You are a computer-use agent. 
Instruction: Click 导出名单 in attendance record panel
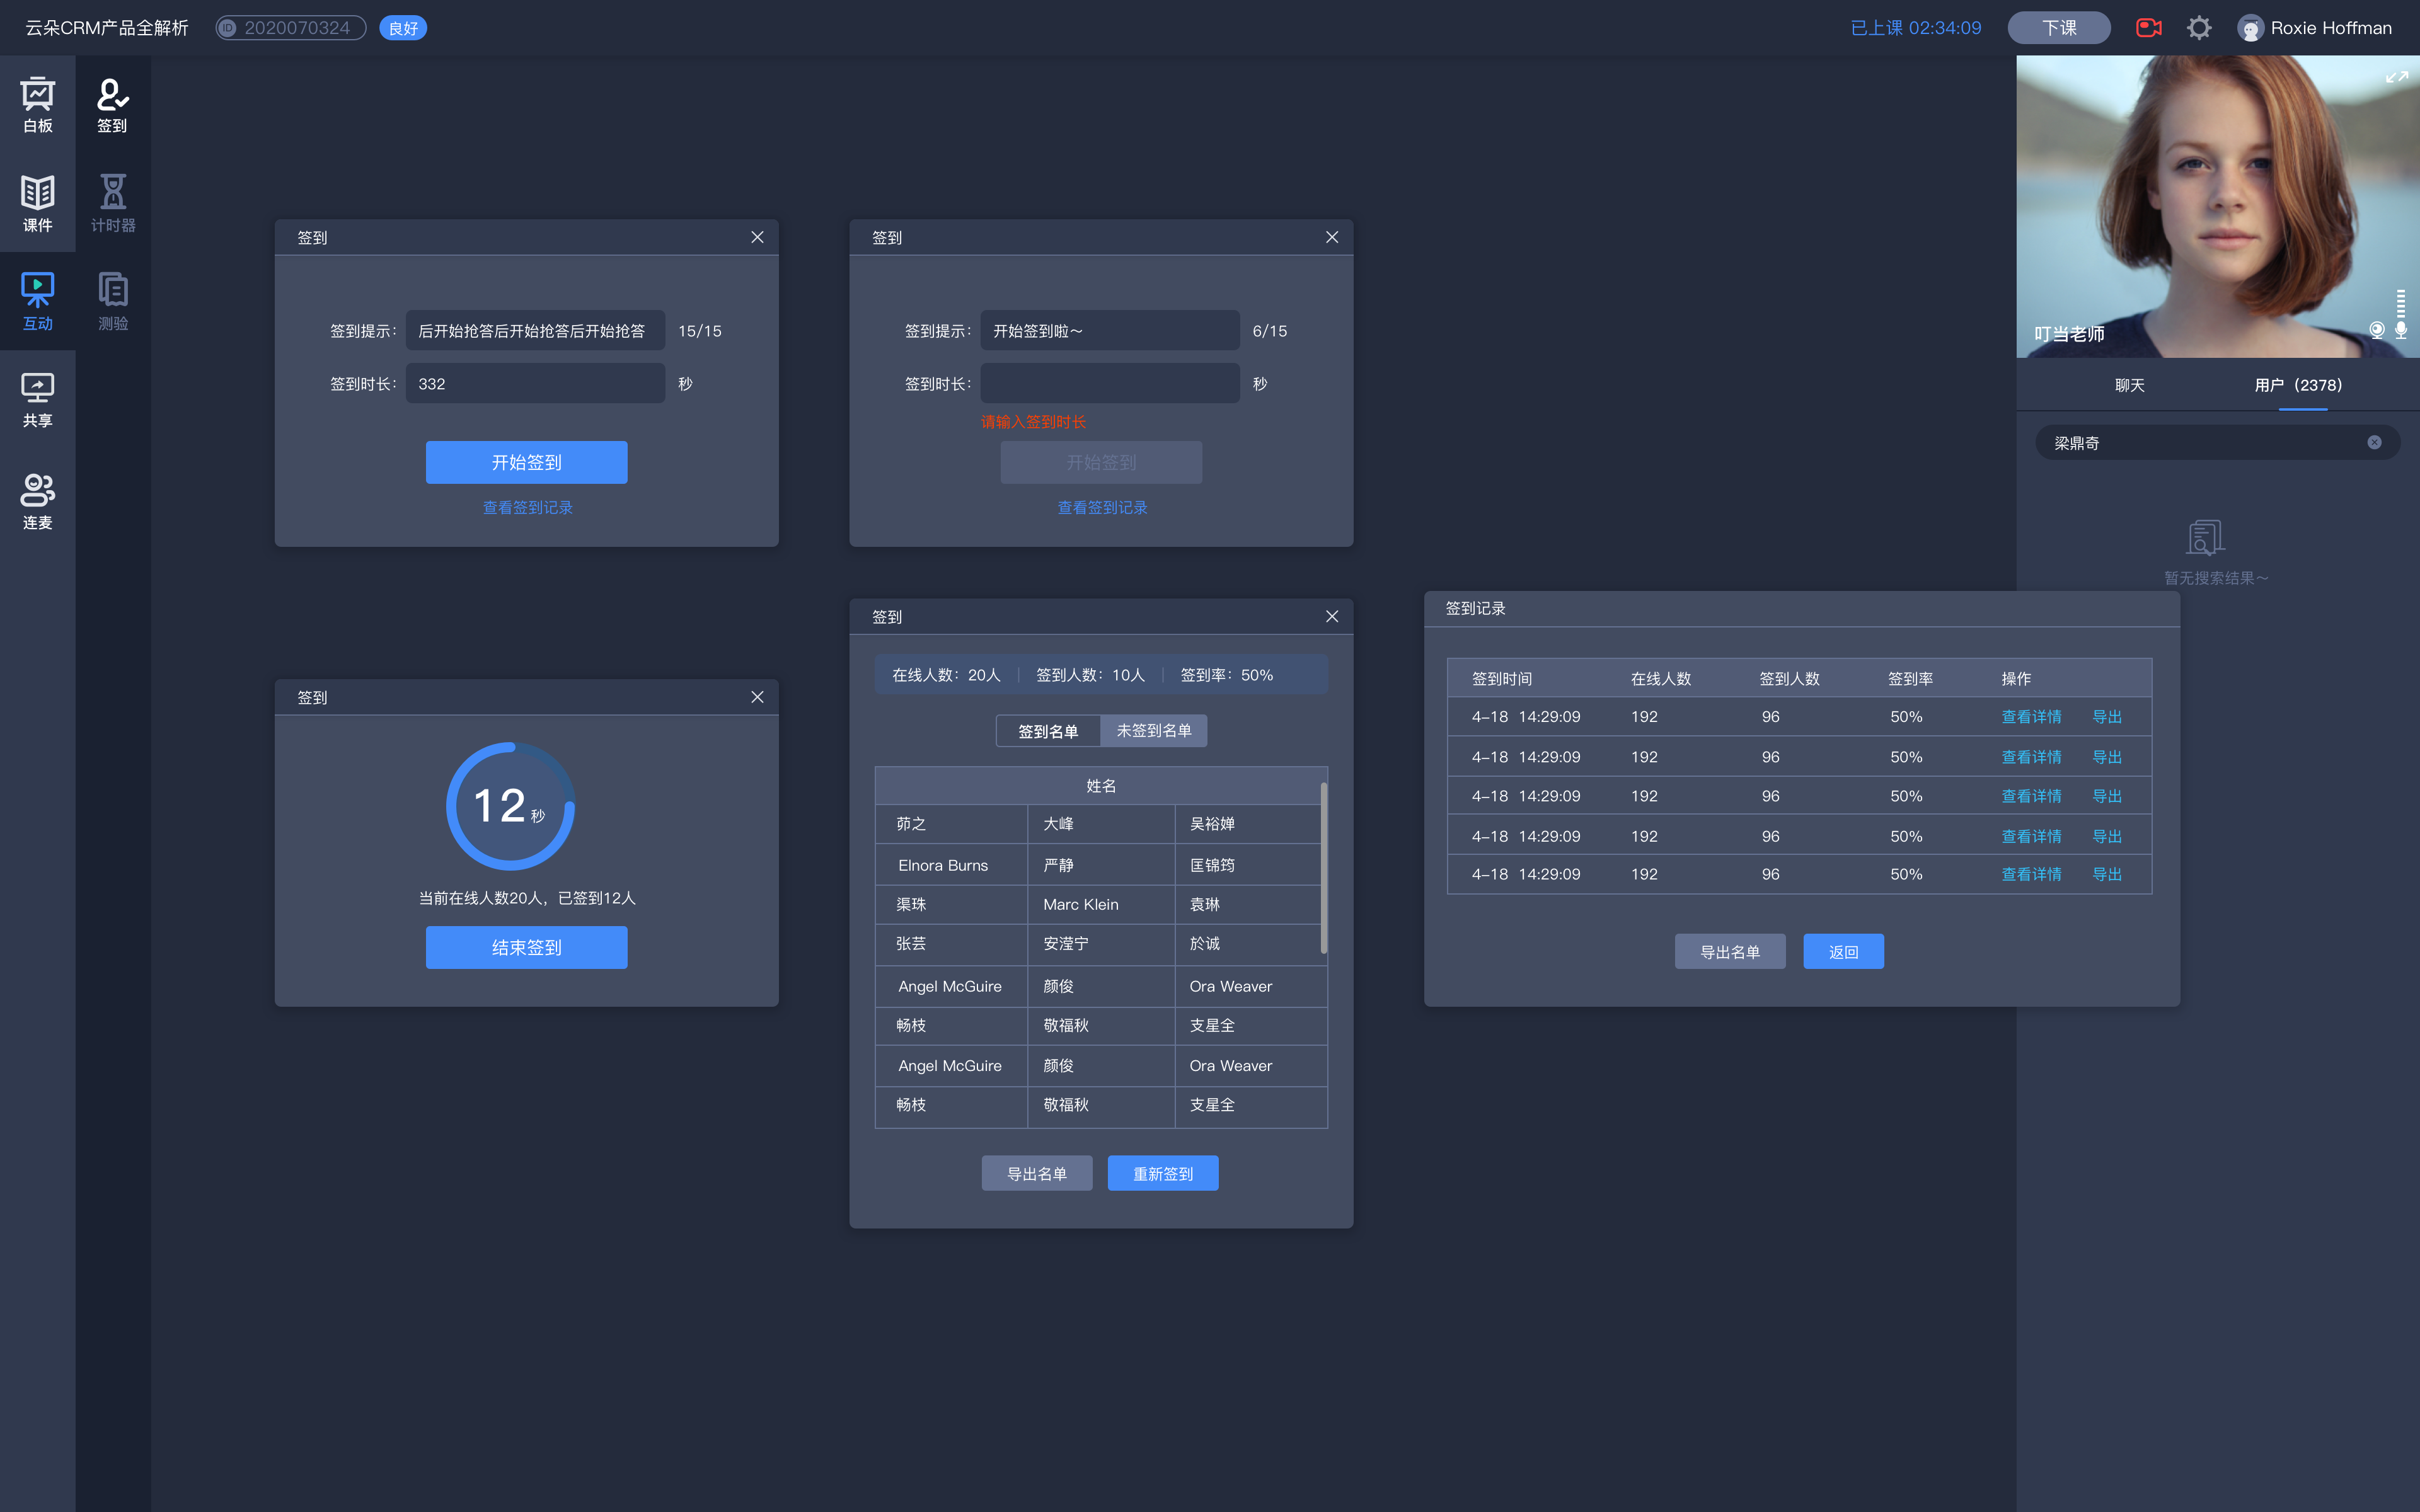(x=1730, y=949)
